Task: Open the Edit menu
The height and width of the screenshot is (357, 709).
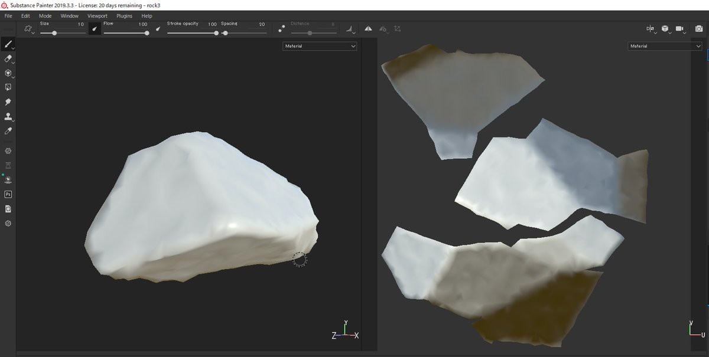Action: click(x=25, y=16)
